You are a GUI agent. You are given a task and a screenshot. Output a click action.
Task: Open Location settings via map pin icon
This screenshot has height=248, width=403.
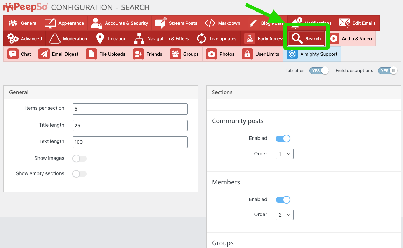tap(100, 38)
